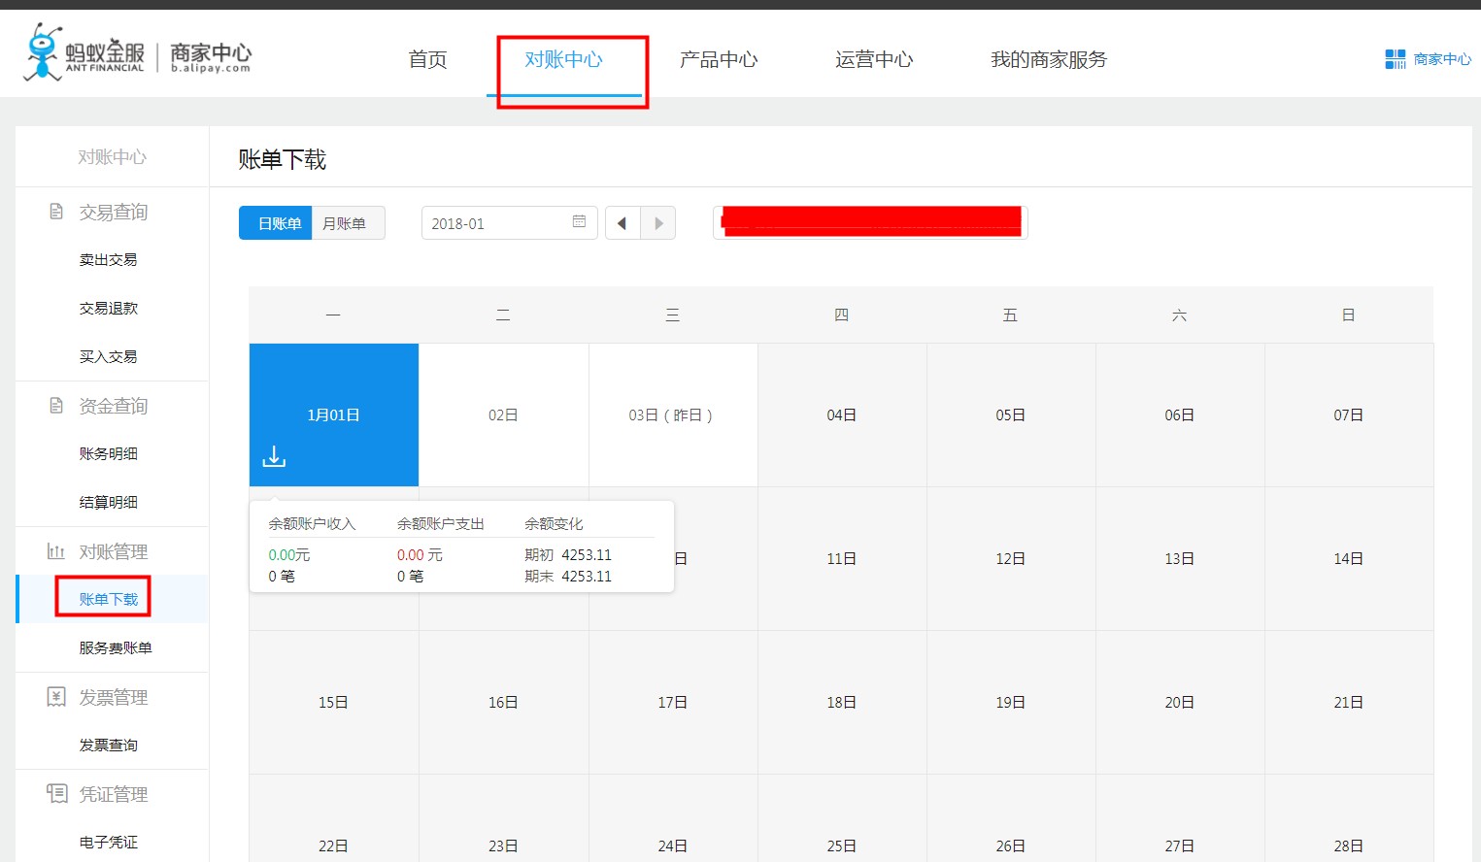This screenshot has width=1481, height=862.
Task: Select the 14日 calendar cell
Action: pos(1349,558)
